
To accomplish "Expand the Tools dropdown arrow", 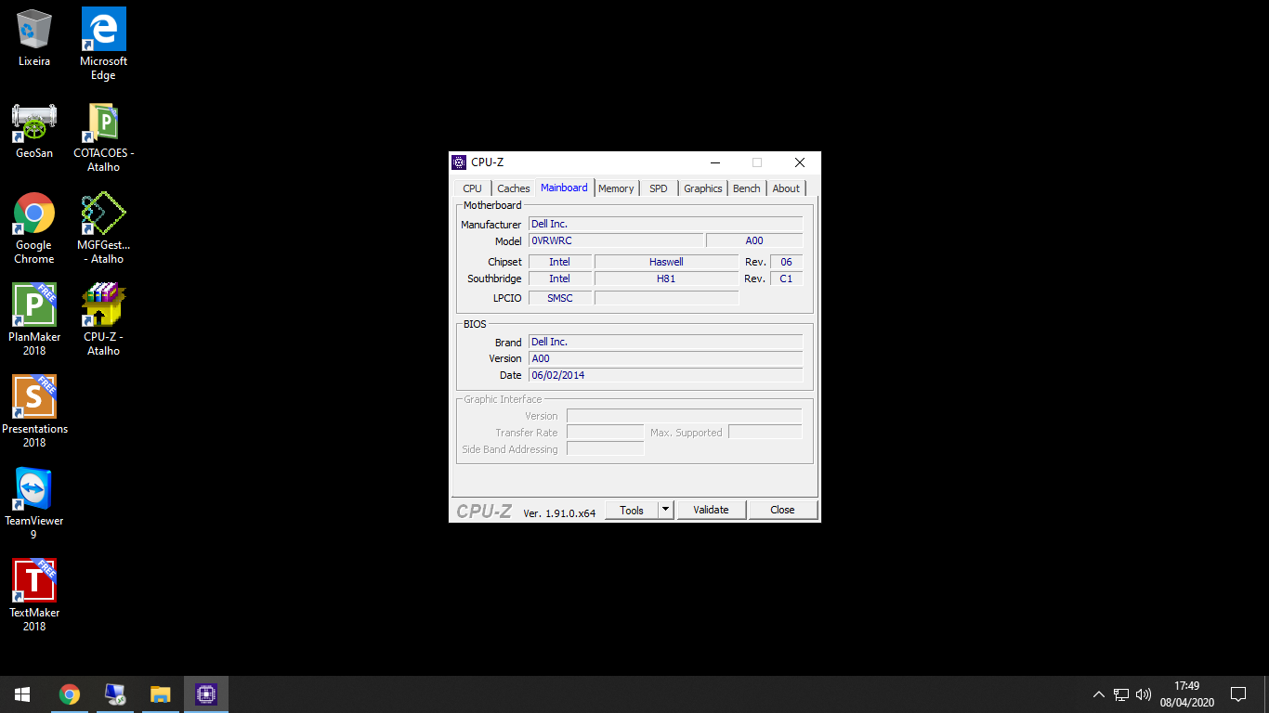I will pyautogui.click(x=665, y=510).
